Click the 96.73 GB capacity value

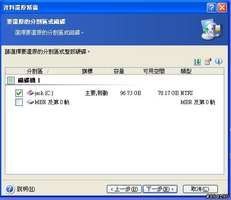click(x=130, y=93)
